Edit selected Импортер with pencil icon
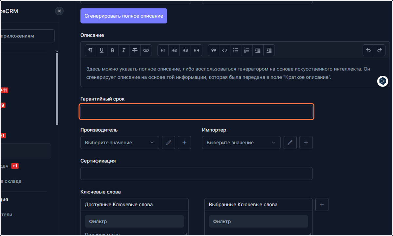393x236 pixels. pyautogui.click(x=290, y=143)
